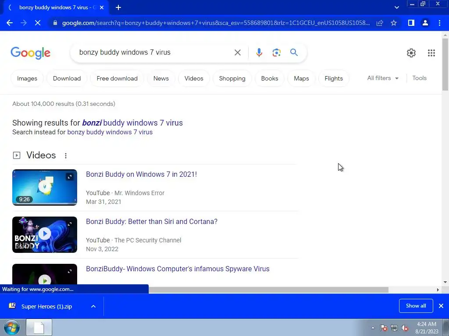The width and height of the screenshot is (449, 336).
Task: Open the browser side panel icon
Action: (411, 23)
